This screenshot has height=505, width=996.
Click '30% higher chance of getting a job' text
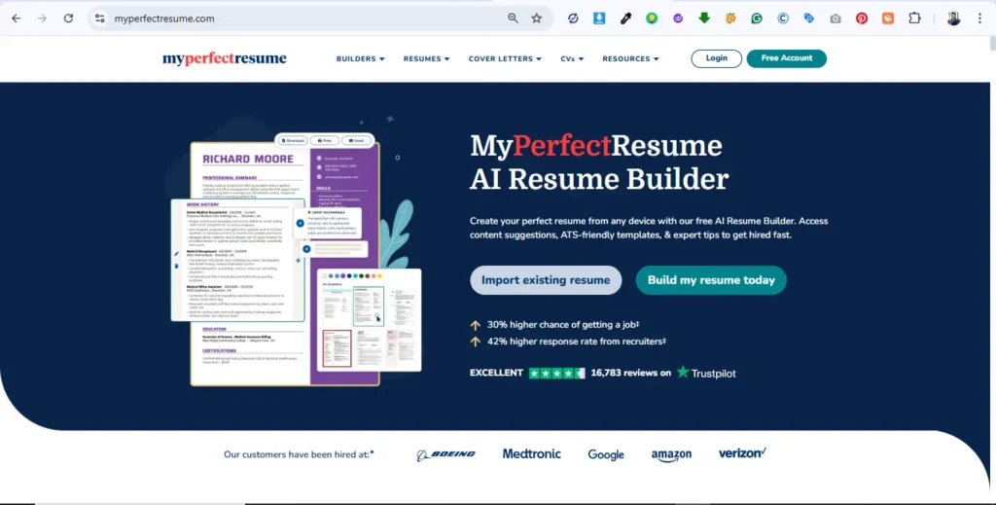563,325
